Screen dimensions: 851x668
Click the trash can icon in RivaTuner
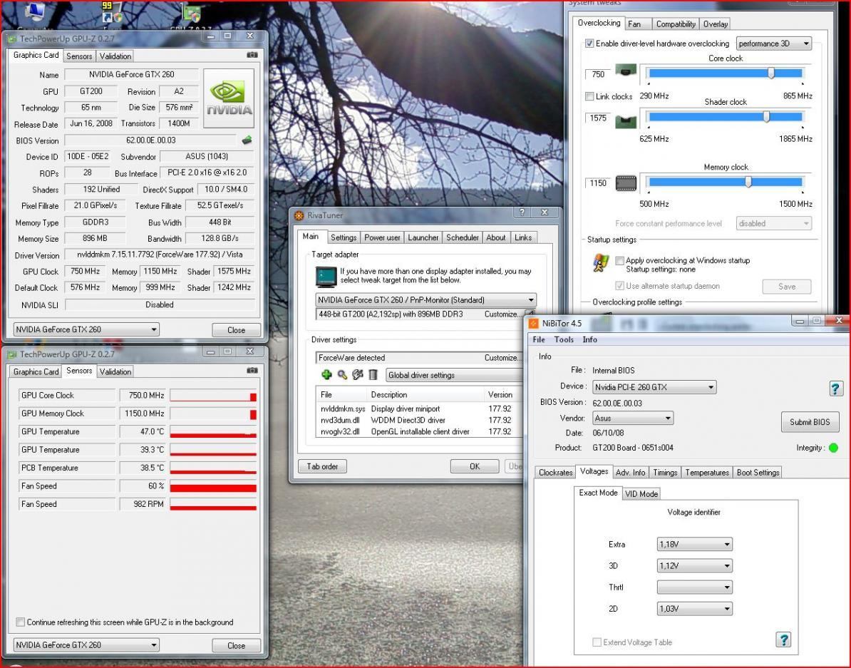pos(373,375)
